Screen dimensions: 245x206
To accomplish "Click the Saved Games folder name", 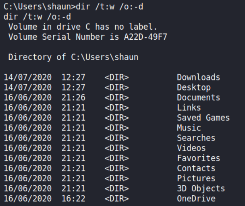I will (203, 118).
